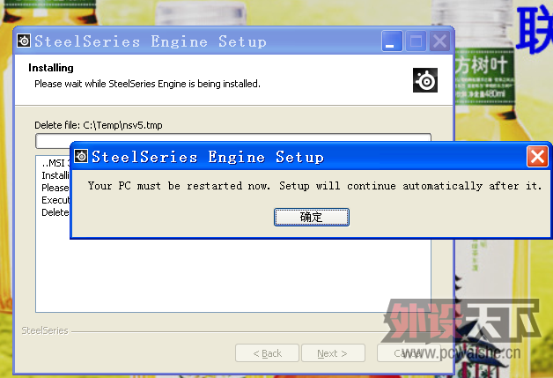The image size is (553, 378).
Task: Click the SteelSeries branding text at bottom
Action: [45, 330]
